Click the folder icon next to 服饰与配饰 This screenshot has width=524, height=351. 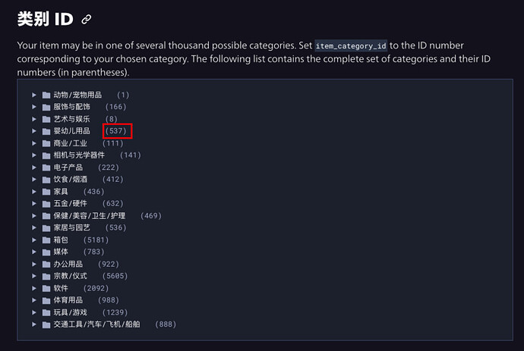[46, 108]
